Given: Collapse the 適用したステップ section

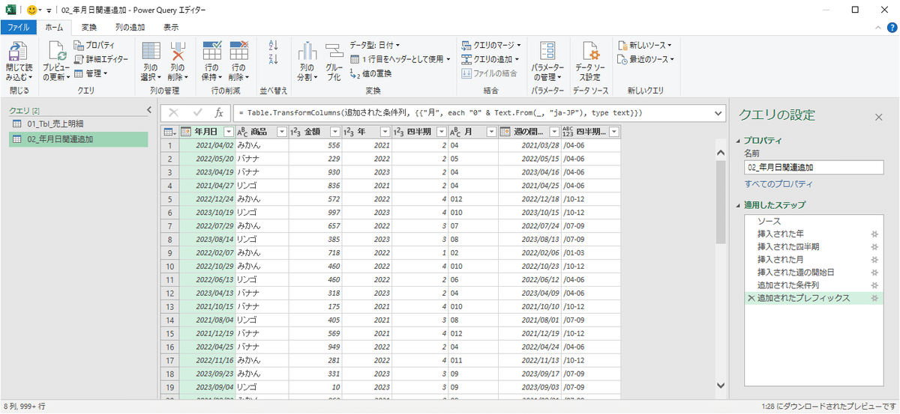Looking at the screenshot, I should coord(738,205).
